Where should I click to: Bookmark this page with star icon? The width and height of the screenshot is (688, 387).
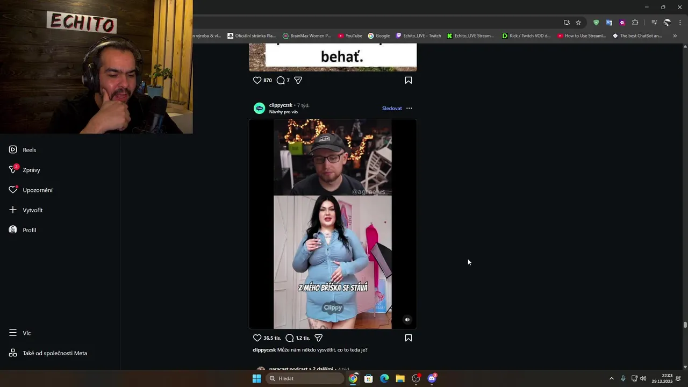578,23
